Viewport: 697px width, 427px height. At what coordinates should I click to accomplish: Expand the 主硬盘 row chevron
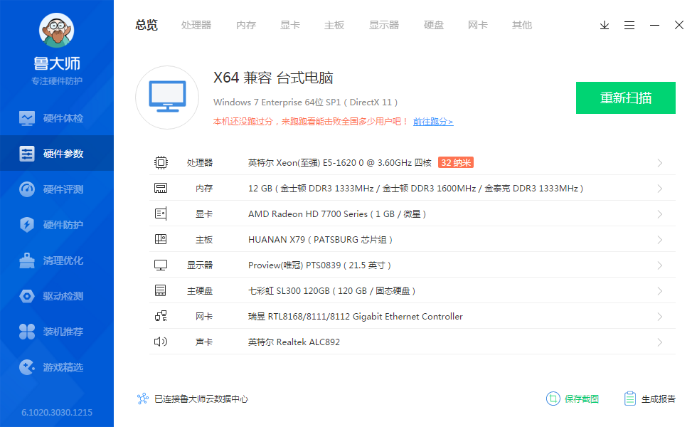[x=660, y=291]
